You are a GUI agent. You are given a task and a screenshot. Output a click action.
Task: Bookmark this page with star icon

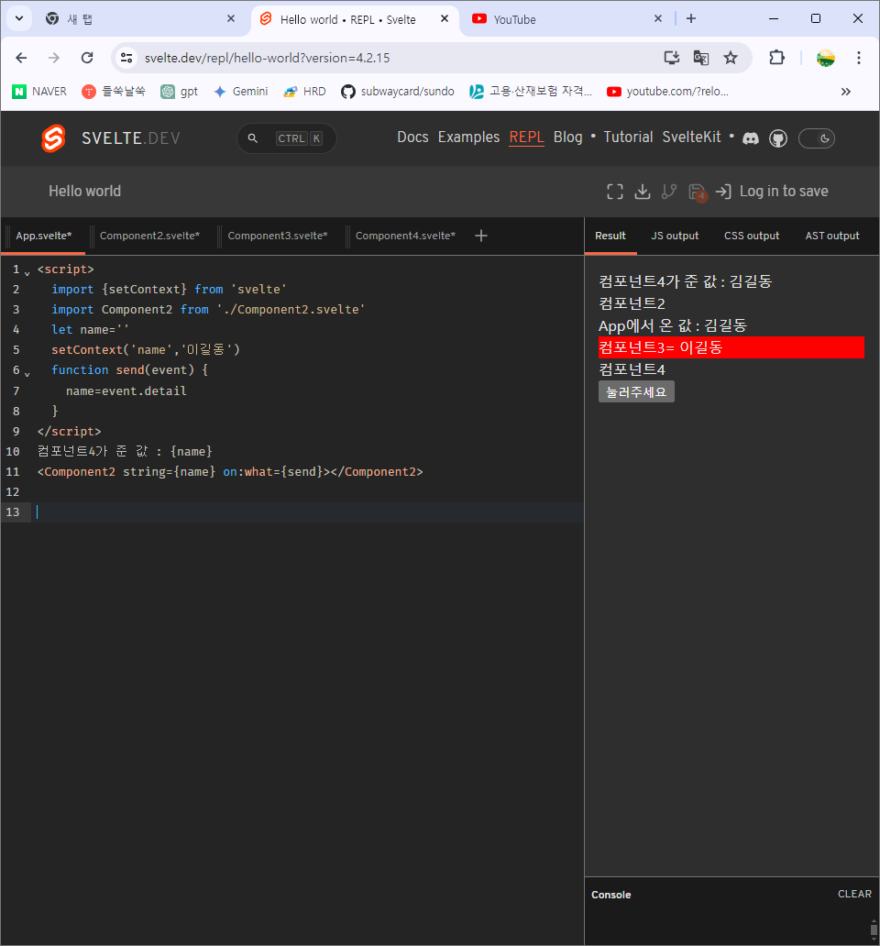point(731,58)
